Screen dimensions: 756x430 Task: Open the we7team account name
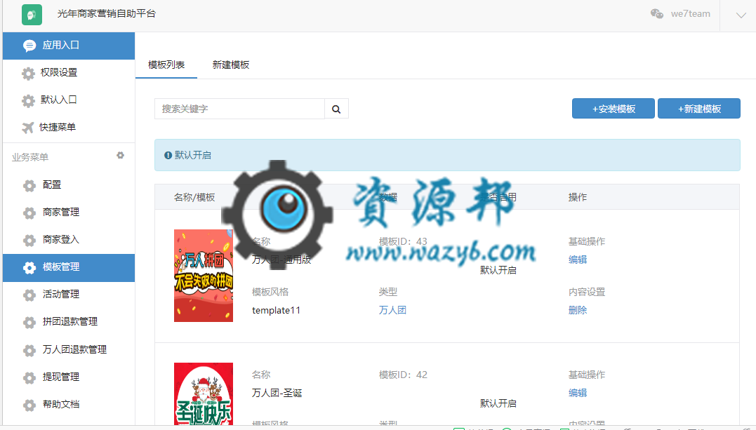691,14
